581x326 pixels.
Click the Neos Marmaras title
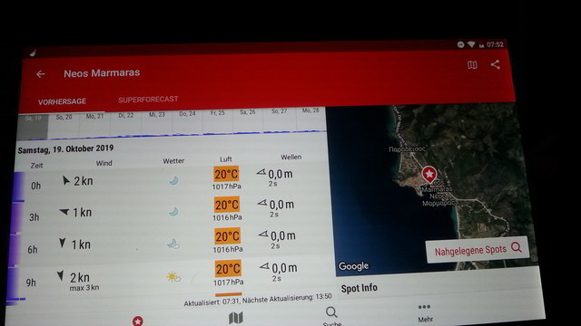(102, 72)
